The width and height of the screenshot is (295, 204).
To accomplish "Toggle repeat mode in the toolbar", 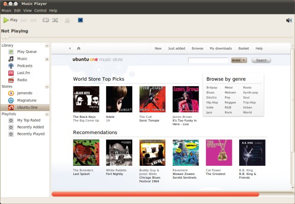I will pyautogui.click(x=46, y=20).
